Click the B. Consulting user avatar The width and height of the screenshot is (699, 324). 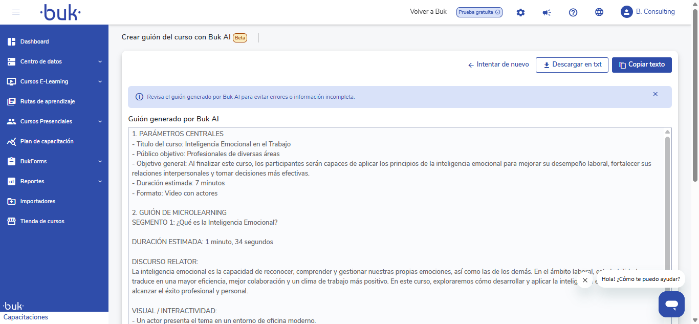pos(626,12)
